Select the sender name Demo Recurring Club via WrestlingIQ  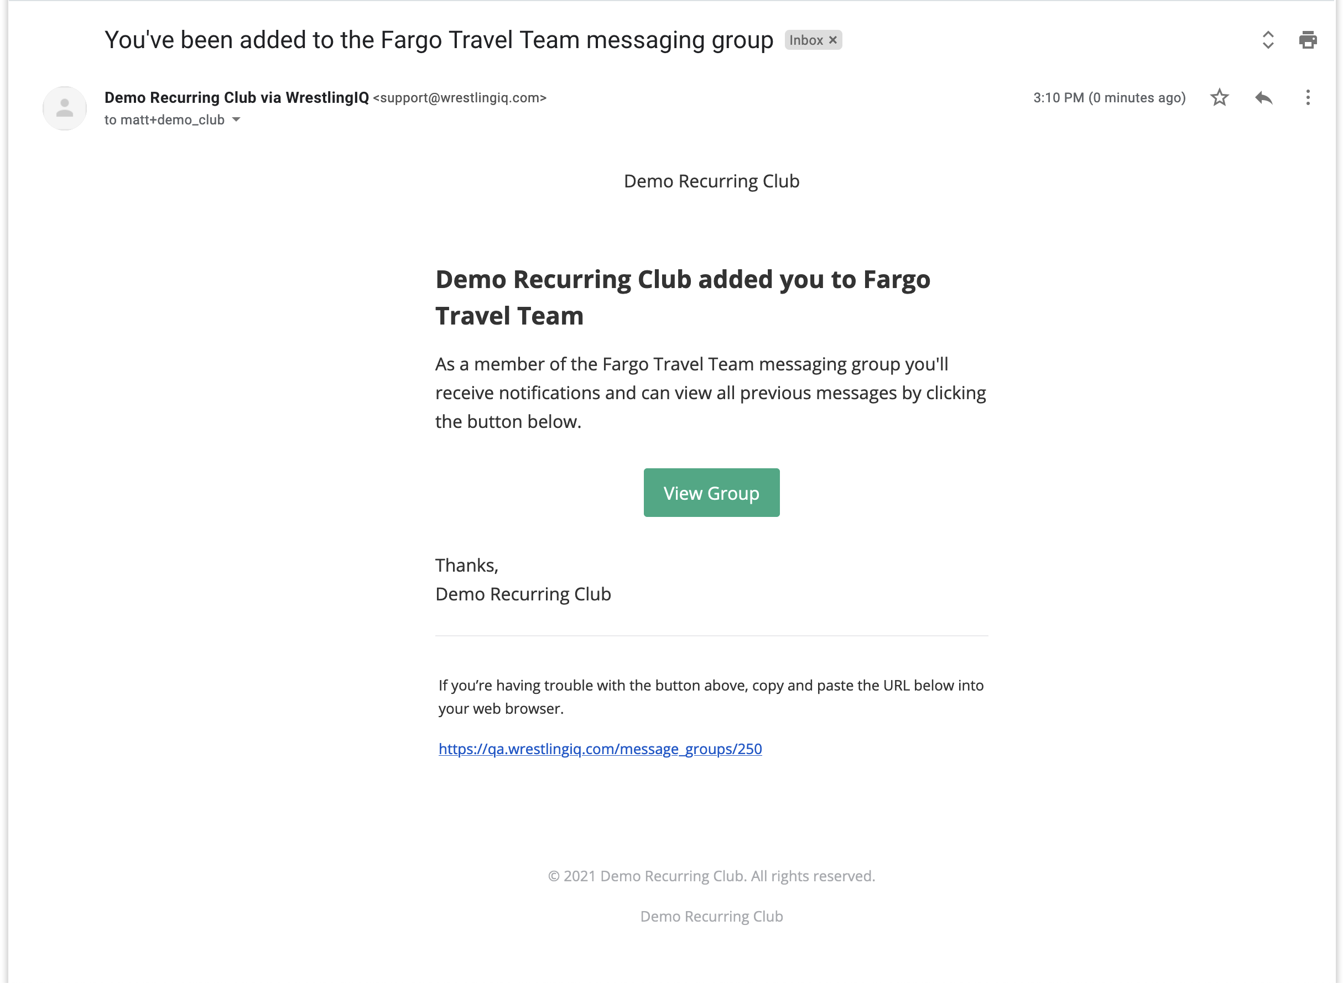tap(236, 98)
